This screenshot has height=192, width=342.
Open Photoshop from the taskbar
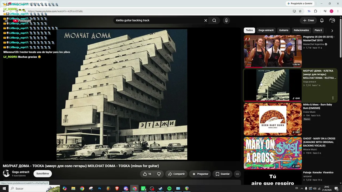point(99,189)
